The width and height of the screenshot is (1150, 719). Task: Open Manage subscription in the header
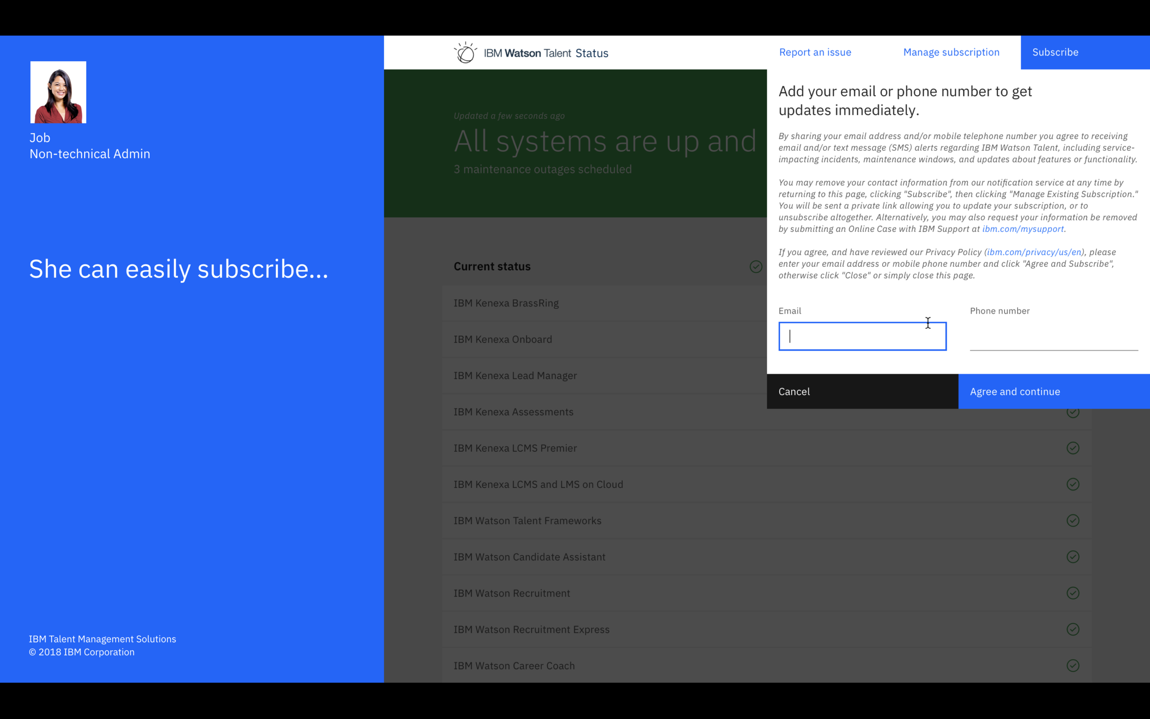951,52
